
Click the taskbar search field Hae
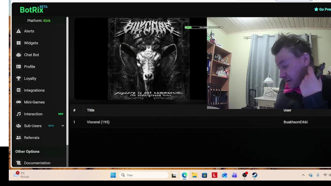(x=144, y=175)
